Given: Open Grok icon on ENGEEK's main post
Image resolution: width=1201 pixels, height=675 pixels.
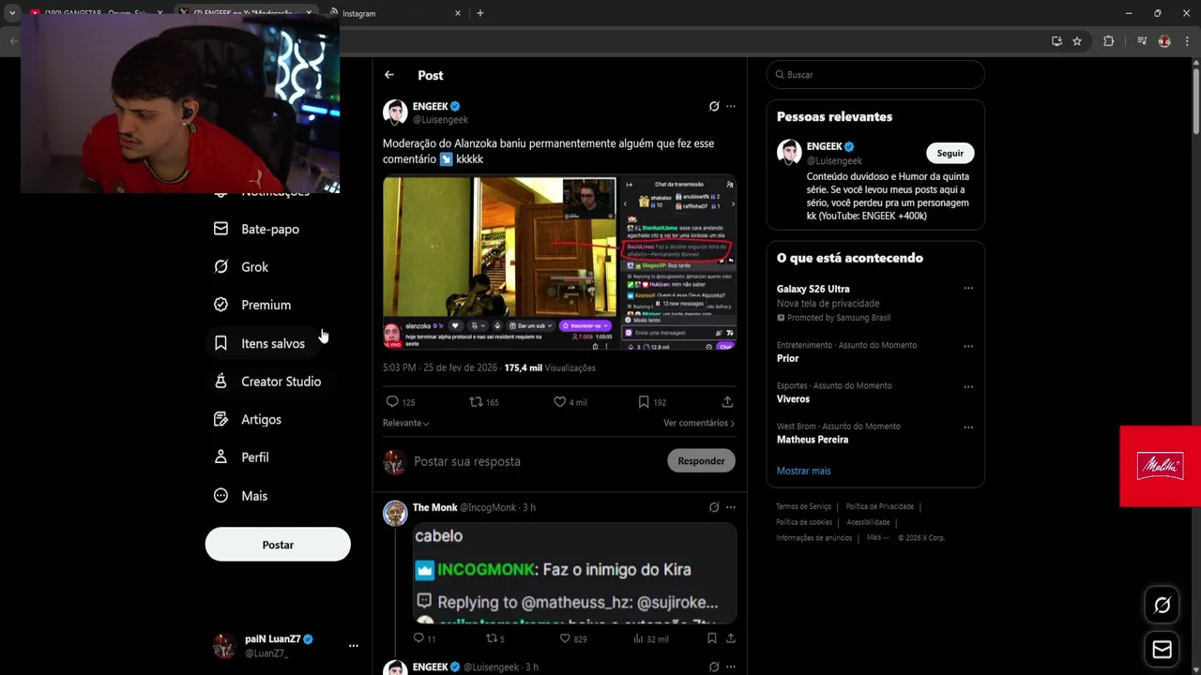Looking at the screenshot, I should tap(714, 107).
